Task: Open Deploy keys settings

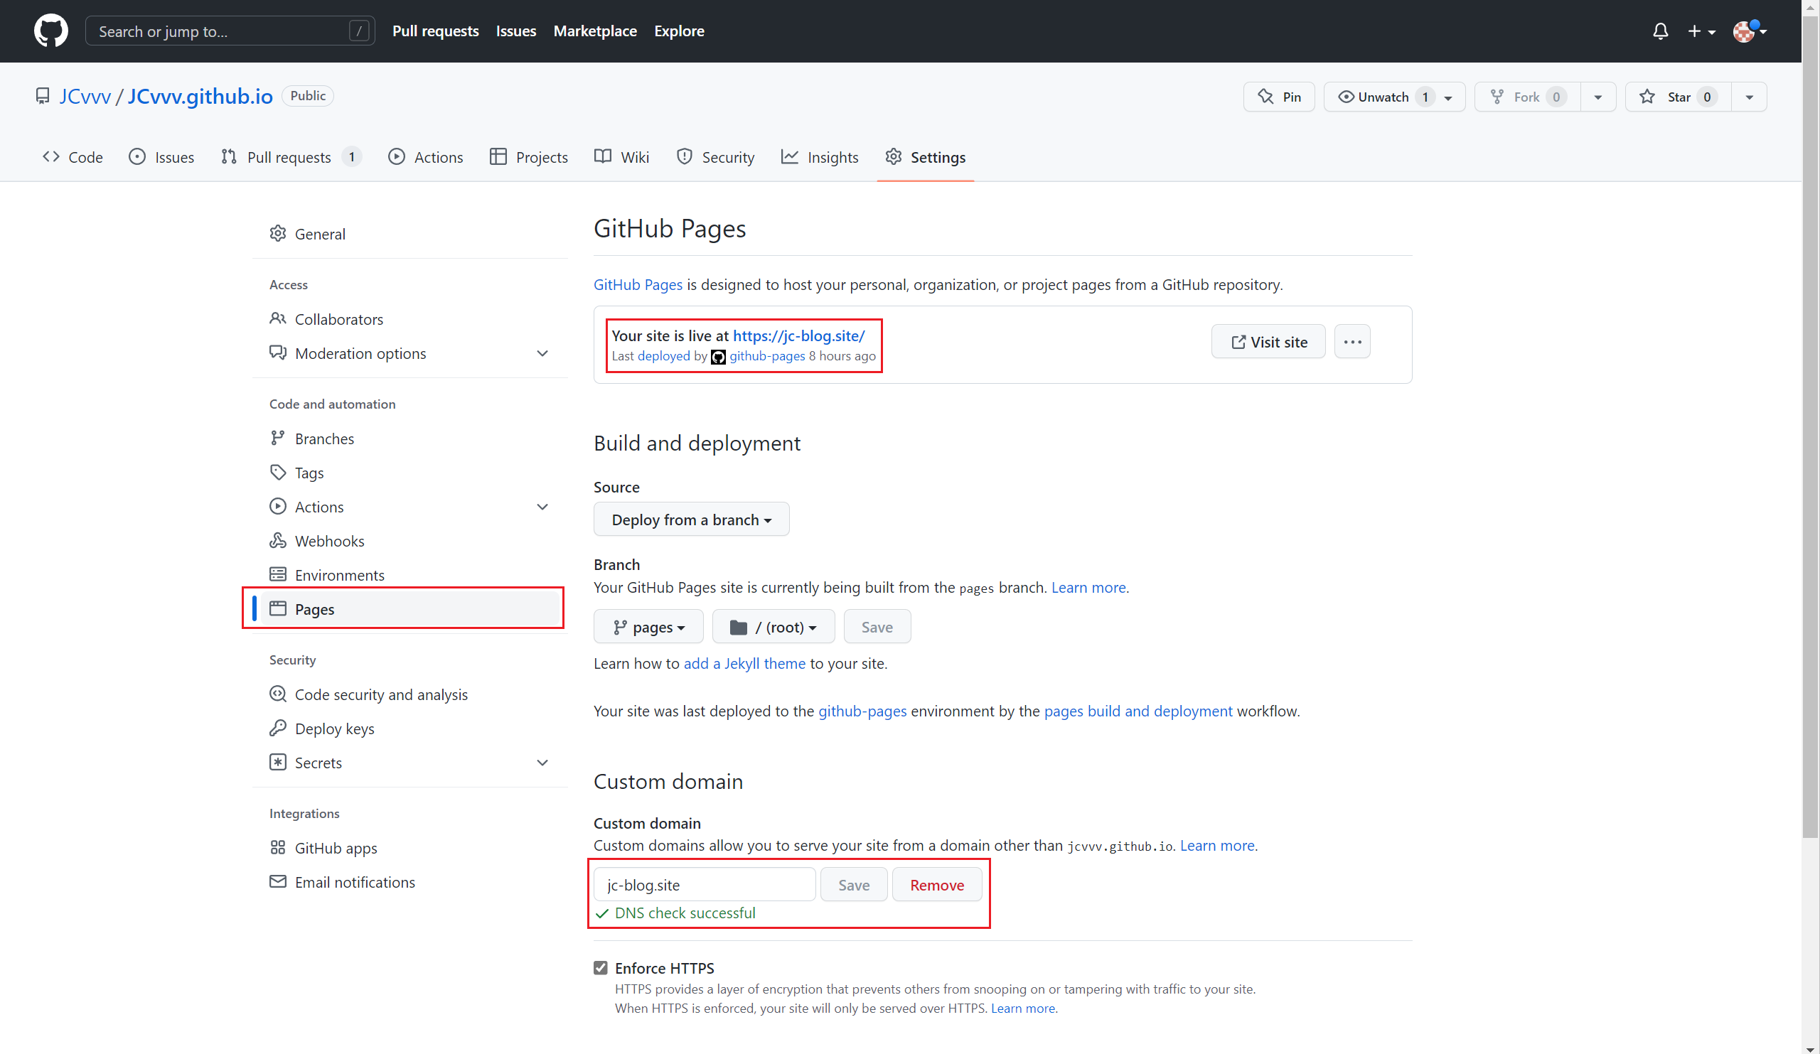Action: [409, 728]
